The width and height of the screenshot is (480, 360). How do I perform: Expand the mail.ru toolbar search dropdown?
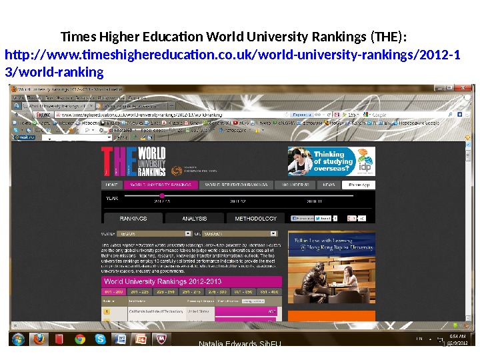point(109,138)
